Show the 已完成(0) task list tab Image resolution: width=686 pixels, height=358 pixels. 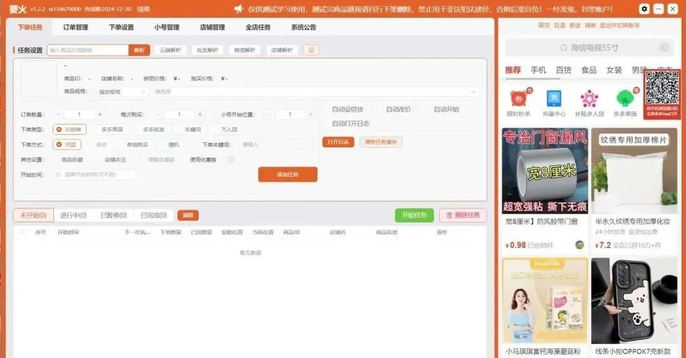[153, 216]
